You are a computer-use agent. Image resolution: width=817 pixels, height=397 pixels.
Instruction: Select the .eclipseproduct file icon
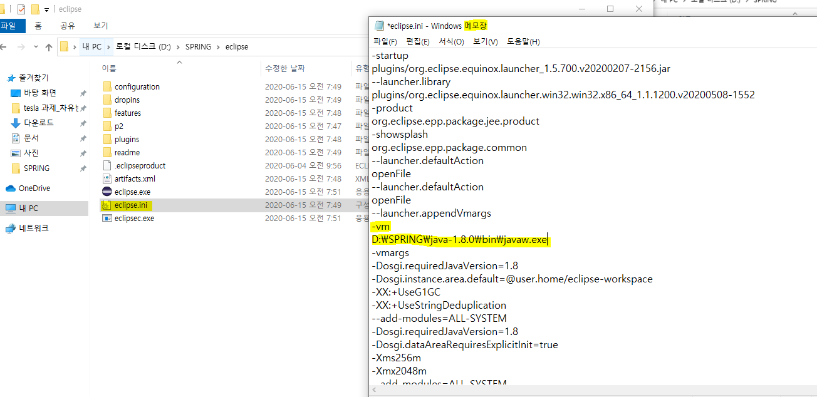(x=107, y=165)
